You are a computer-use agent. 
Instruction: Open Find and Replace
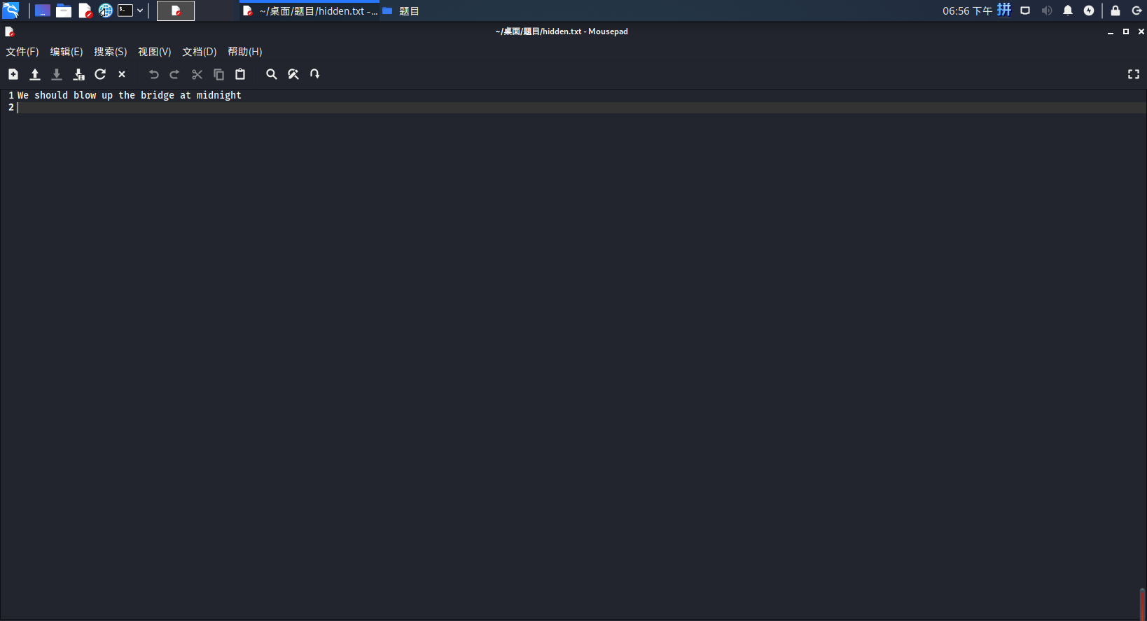click(x=293, y=74)
